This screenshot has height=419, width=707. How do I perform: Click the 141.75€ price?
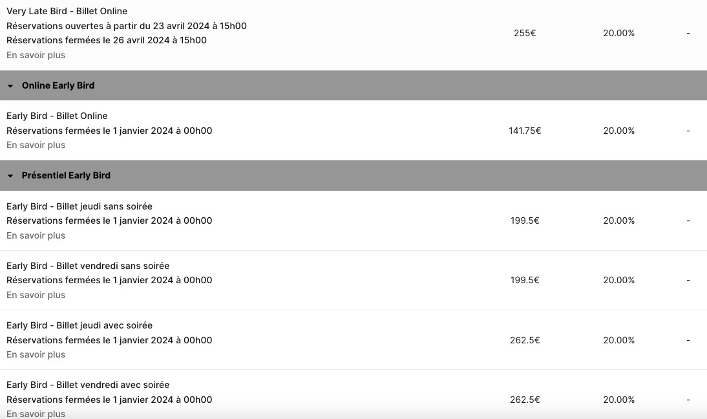(525, 131)
